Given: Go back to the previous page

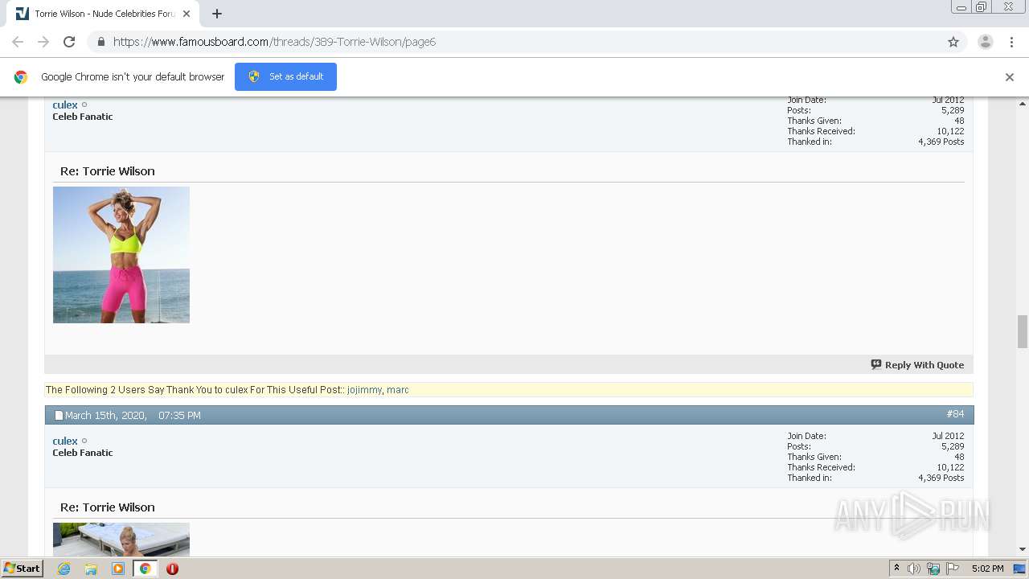Looking at the screenshot, I should pos(18,42).
